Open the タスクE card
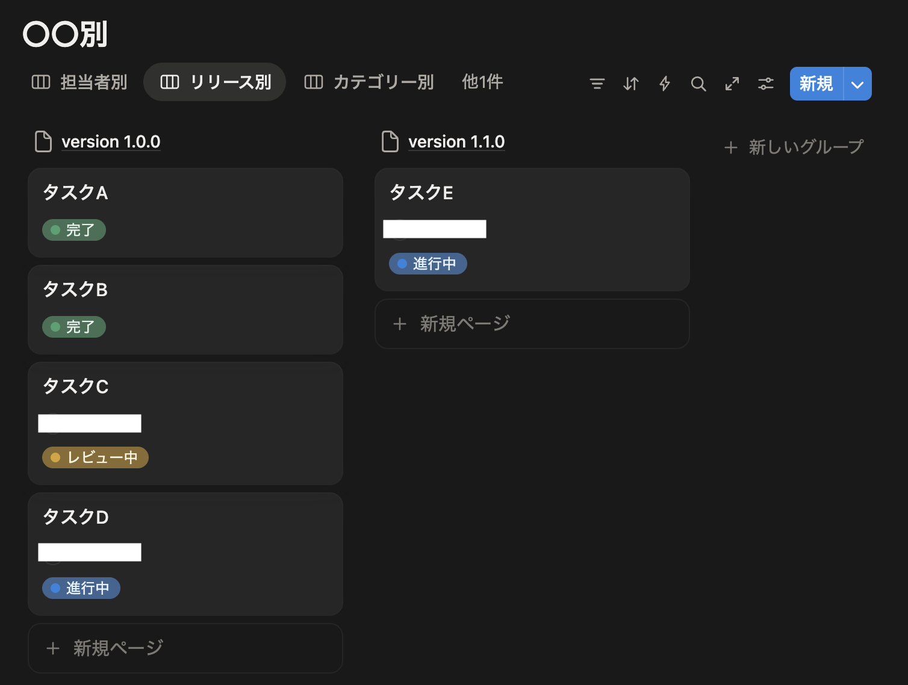The height and width of the screenshot is (685, 908). [x=532, y=230]
